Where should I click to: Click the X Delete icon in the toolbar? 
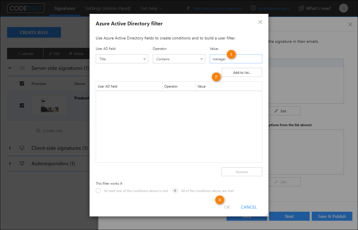pos(71,53)
